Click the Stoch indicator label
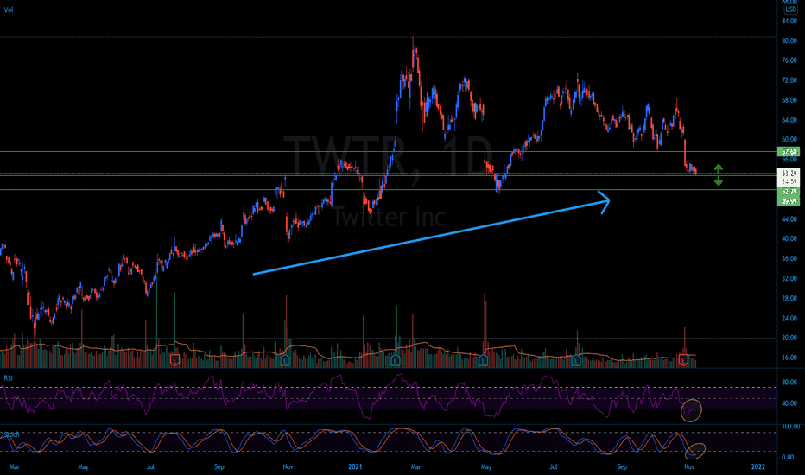Image resolution: width=805 pixels, height=475 pixels. (11, 434)
